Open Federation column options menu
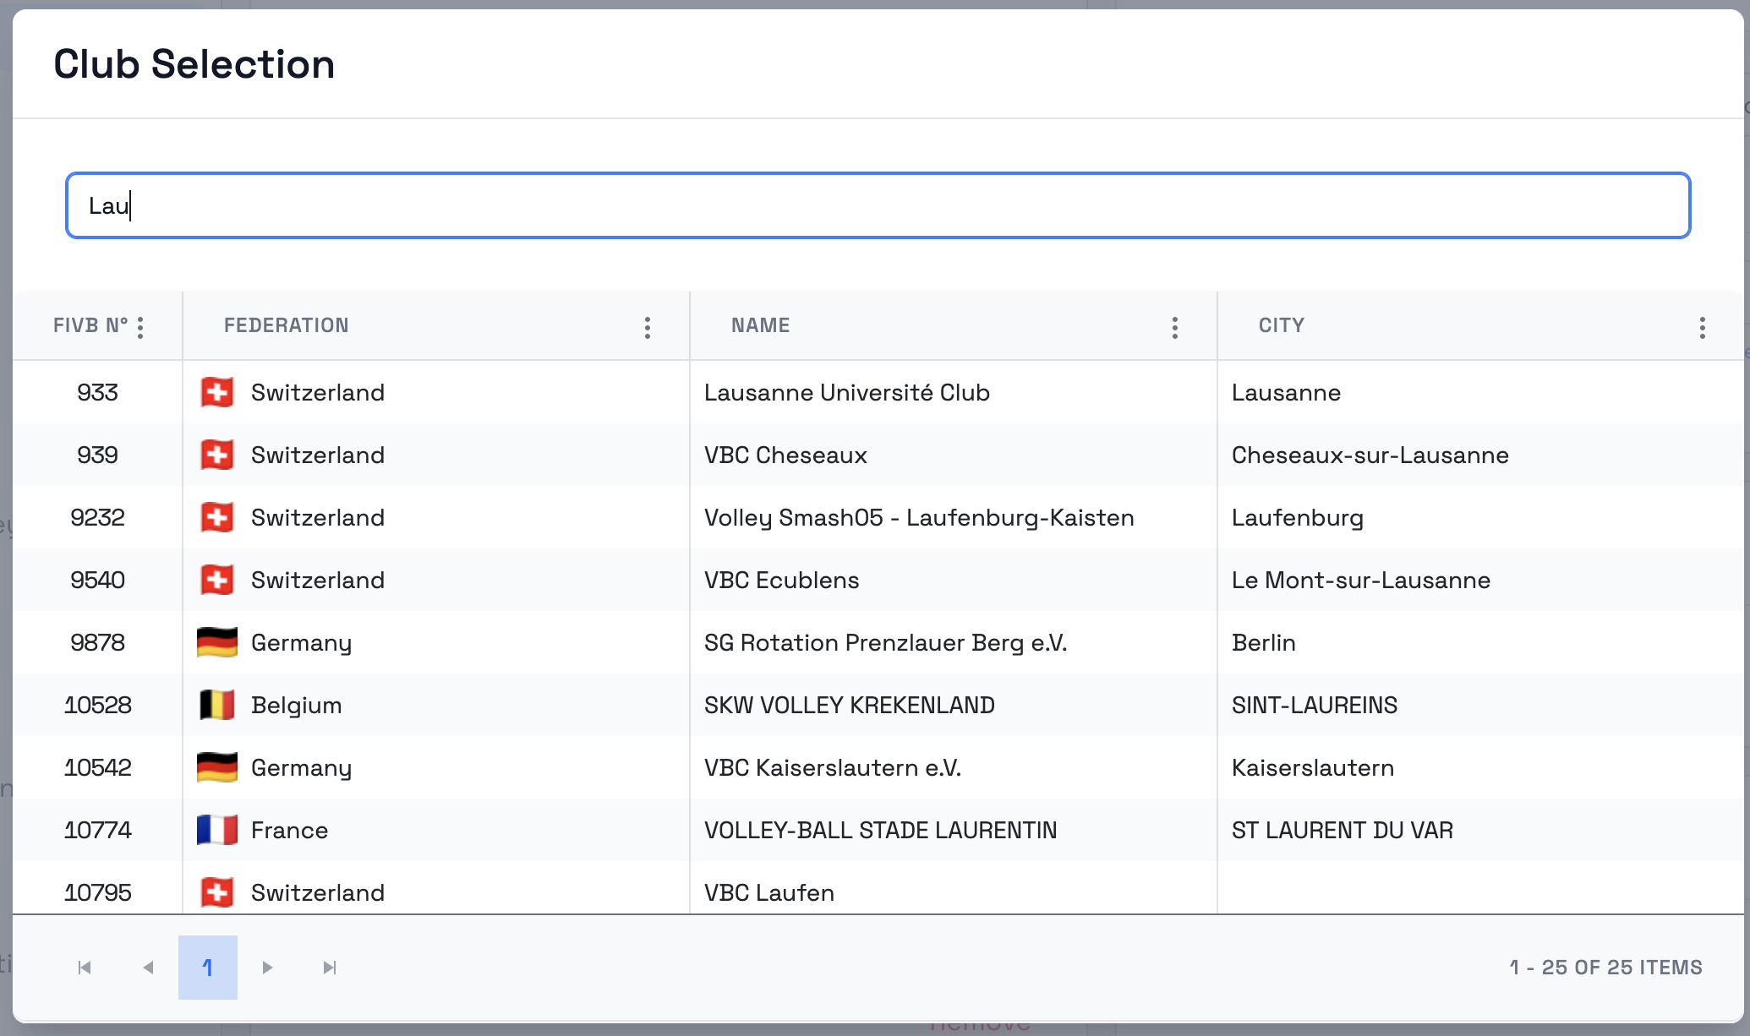This screenshot has height=1036, width=1750. [x=648, y=327]
